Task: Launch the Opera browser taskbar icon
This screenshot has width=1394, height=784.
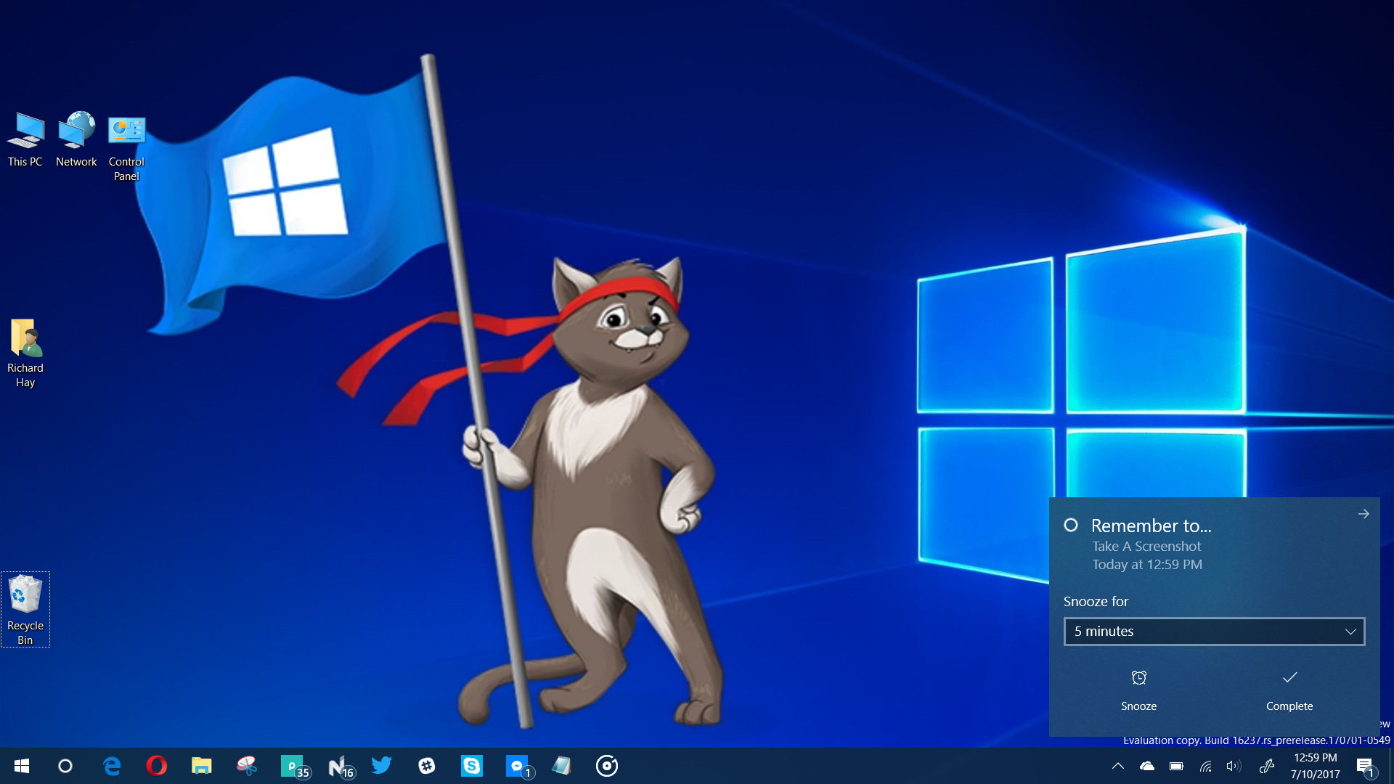Action: [x=156, y=766]
